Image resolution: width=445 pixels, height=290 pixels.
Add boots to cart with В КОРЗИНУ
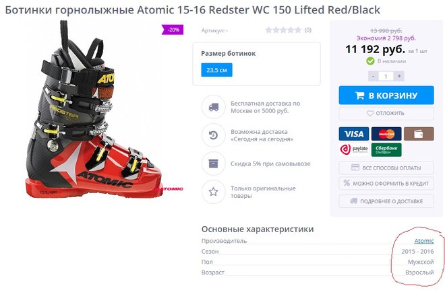[x=386, y=95]
